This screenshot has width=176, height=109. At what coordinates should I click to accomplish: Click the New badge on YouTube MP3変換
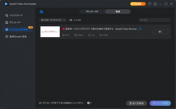tap(31, 27)
